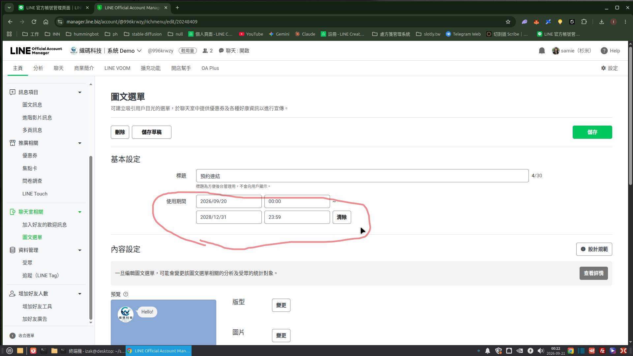
Task: Click the 刪除 button
Action: click(120, 132)
